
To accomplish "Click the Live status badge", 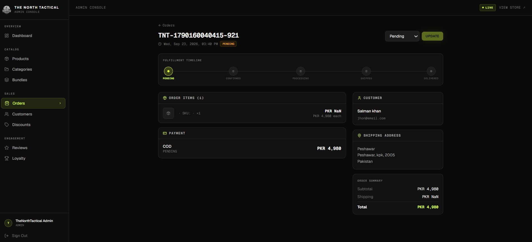I will point(487,8).
